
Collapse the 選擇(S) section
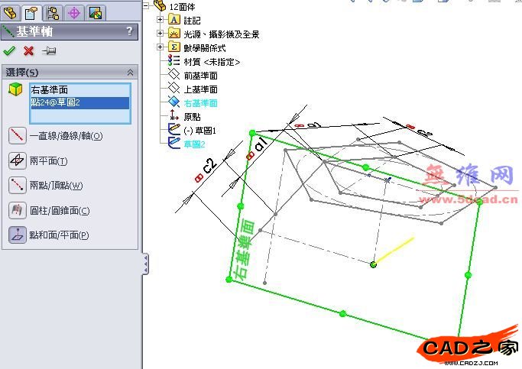130,73
